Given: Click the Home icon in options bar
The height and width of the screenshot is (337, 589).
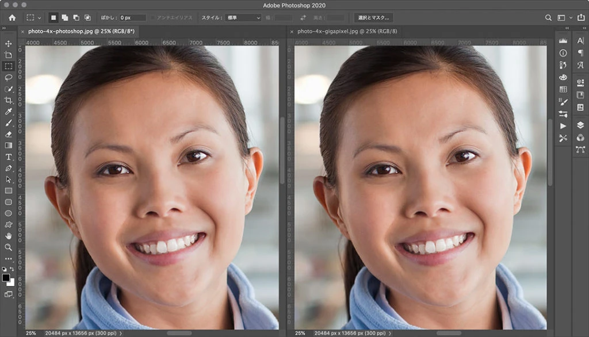Looking at the screenshot, I should click(x=12, y=18).
